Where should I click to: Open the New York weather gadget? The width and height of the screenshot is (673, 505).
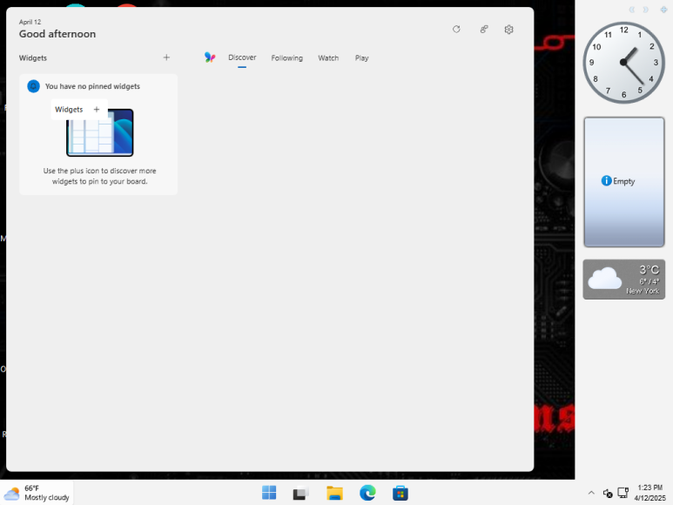tap(624, 279)
